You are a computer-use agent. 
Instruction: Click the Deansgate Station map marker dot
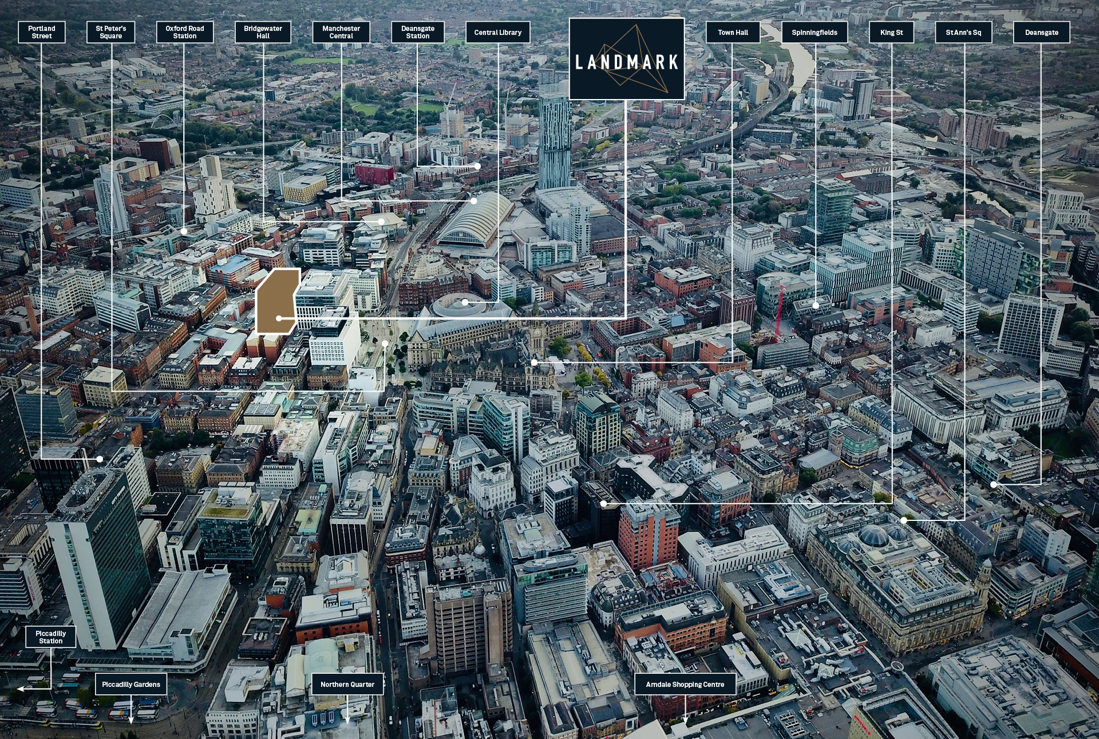[x=477, y=166]
